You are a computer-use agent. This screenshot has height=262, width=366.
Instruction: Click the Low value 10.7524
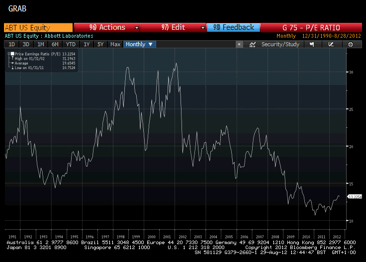coord(69,68)
